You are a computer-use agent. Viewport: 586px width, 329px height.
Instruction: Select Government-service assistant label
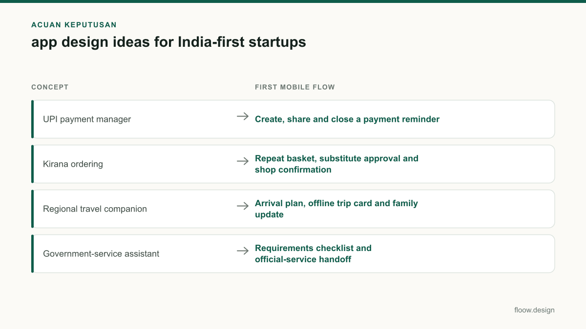click(x=101, y=254)
